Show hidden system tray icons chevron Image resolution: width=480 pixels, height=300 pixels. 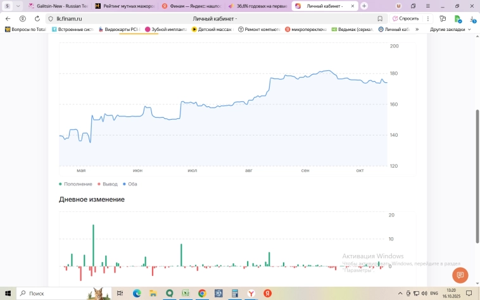[x=400, y=294]
